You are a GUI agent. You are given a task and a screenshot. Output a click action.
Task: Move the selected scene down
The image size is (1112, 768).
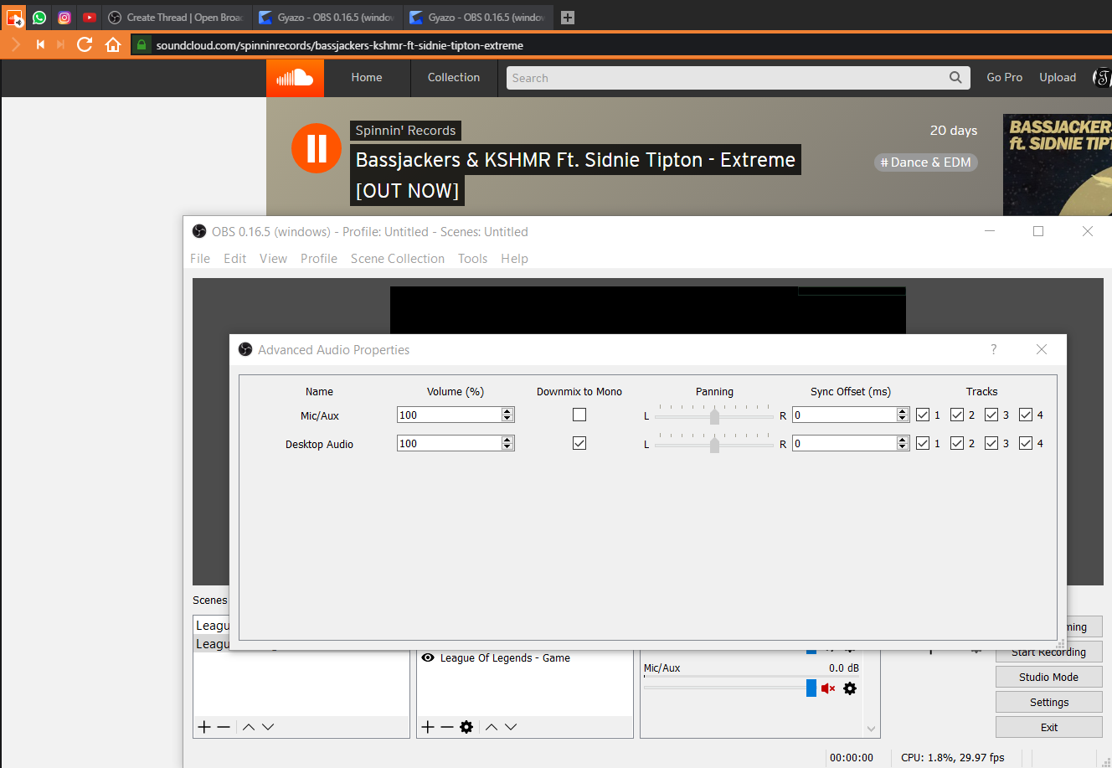[268, 727]
